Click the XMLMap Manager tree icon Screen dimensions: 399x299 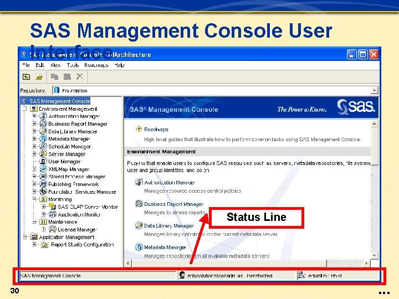(x=44, y=169)
